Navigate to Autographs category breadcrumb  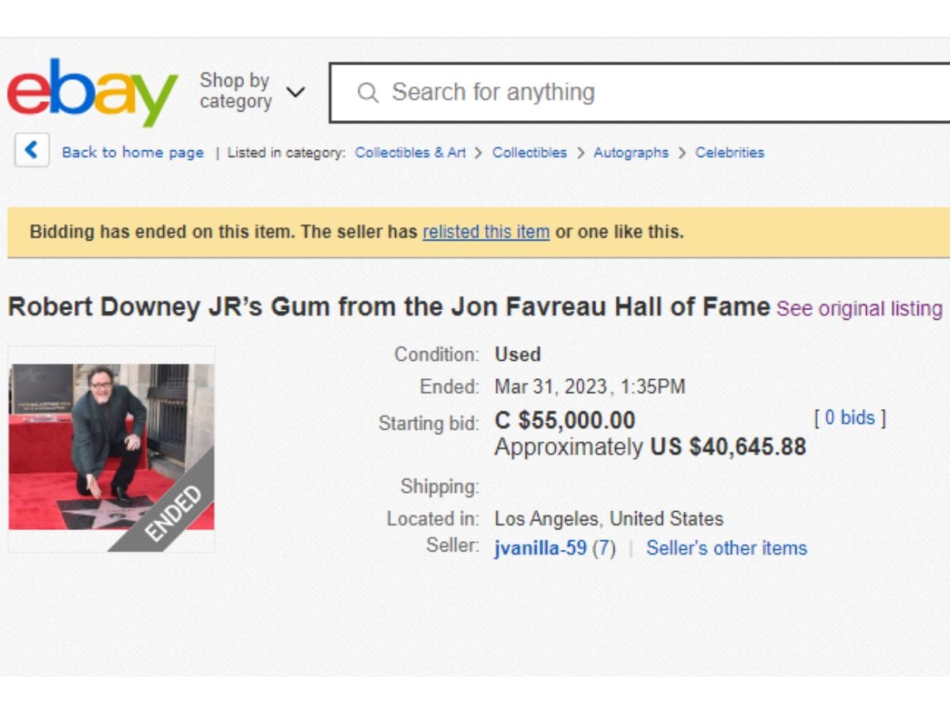pos(631,153)
